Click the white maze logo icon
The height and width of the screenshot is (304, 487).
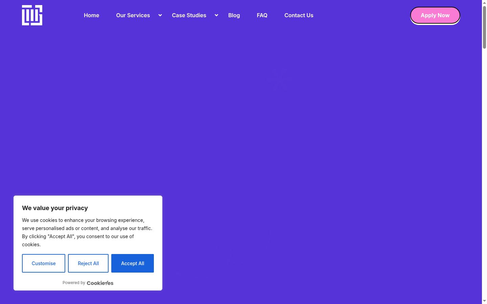32,15
